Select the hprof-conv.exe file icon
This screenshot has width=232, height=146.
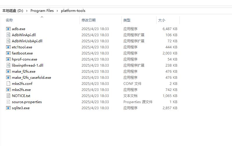(8, 59)
